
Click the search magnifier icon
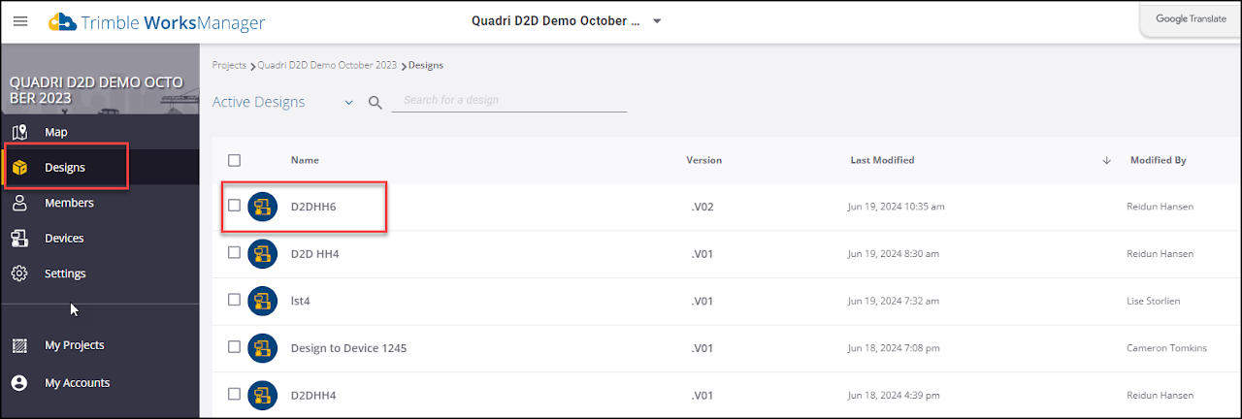376,103
